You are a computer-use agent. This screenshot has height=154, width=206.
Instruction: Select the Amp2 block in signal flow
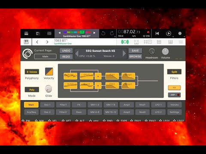128,86
